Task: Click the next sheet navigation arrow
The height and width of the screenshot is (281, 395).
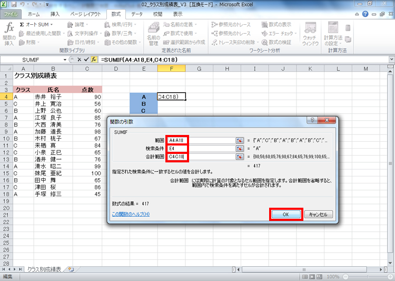Action: pos(15,269)
